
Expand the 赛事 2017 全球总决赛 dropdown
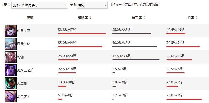[x=39, y=5]
